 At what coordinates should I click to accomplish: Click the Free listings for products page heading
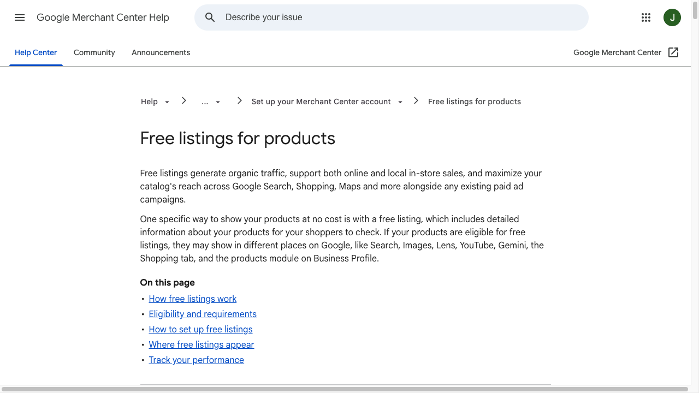point(238,138)
